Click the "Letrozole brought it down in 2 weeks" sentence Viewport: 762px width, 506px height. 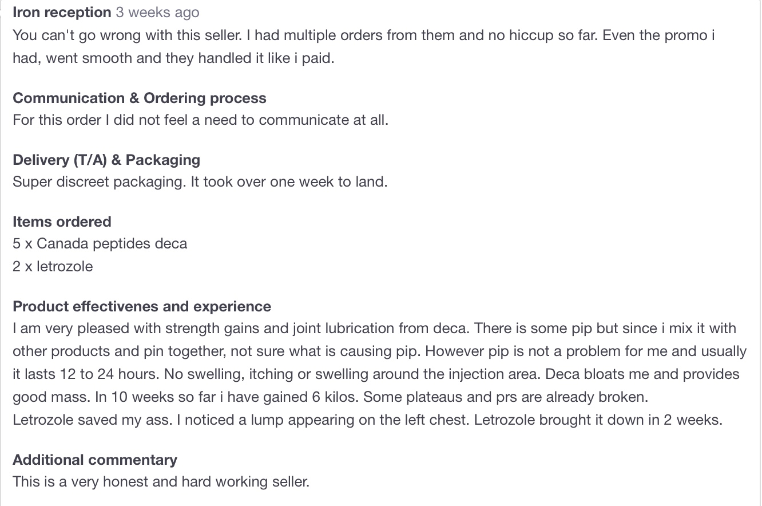click(x=598, y=420)
